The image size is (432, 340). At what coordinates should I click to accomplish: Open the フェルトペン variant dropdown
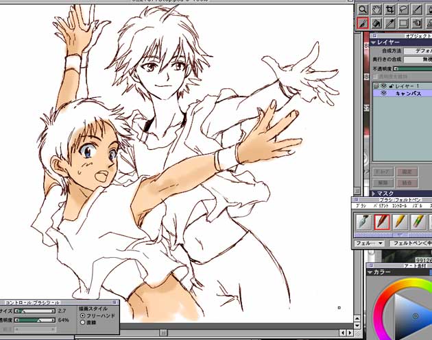coord(411,244)
